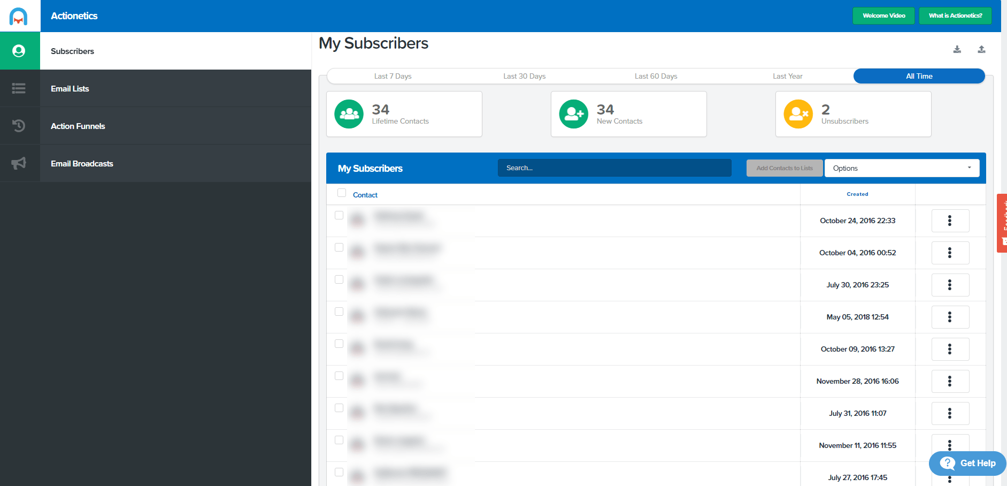1007x486 pixels.
Task: Click the 34 New Contacts card
Action: click(629, 114)
